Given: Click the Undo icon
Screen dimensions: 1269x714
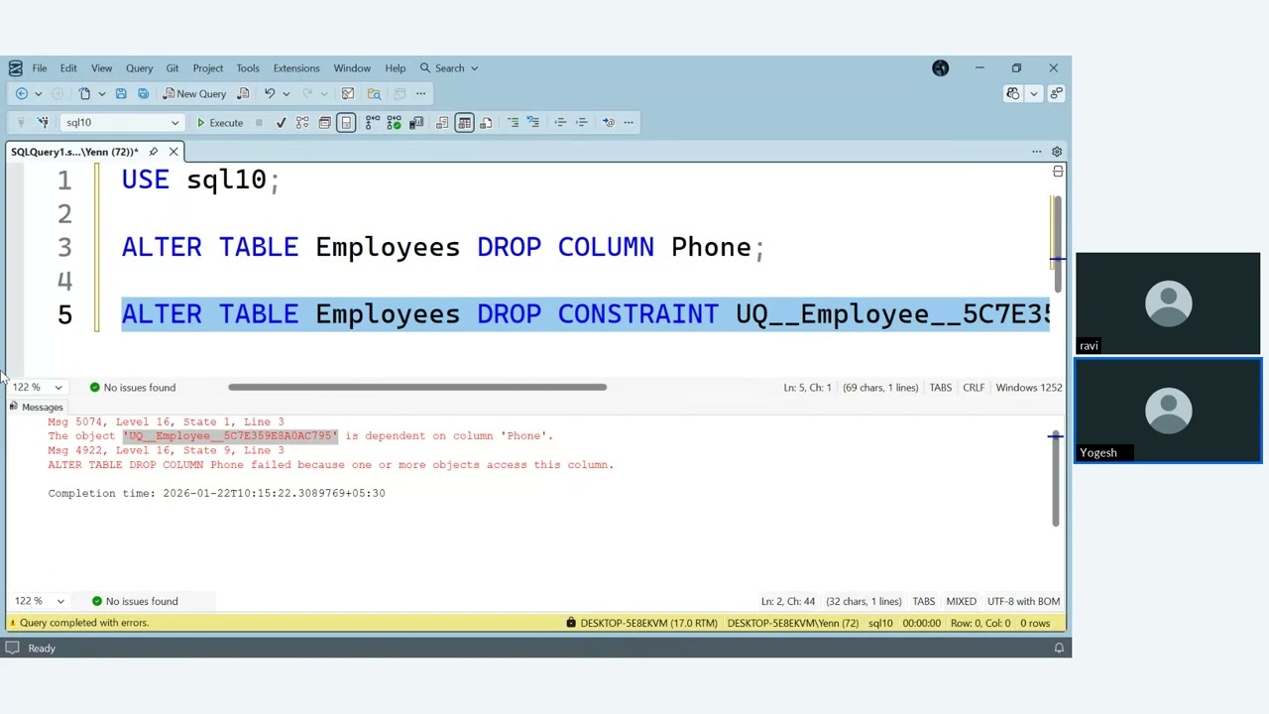Looking at the screenshot, I should [x=269, y=93].
